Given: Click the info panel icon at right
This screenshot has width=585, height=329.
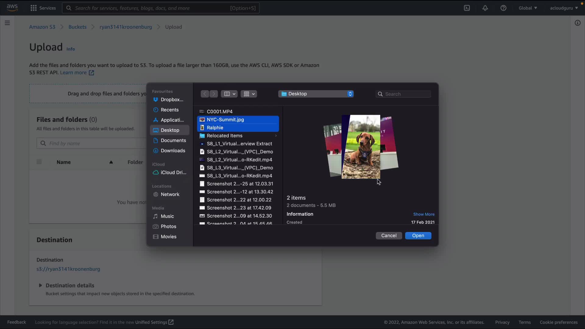Looking at the screenshot, I should point(577,23).
